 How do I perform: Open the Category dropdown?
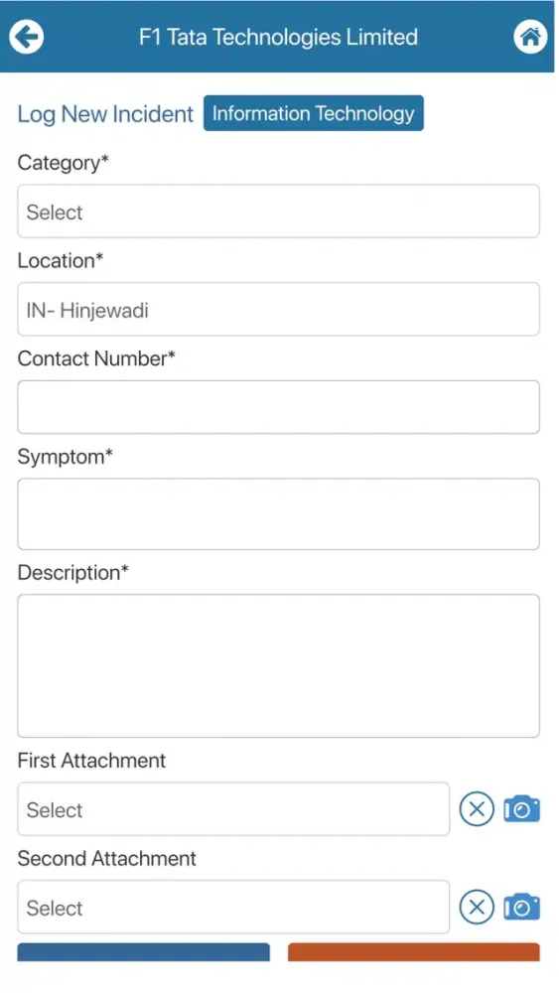pyautogui.click(x=279, y=212)
